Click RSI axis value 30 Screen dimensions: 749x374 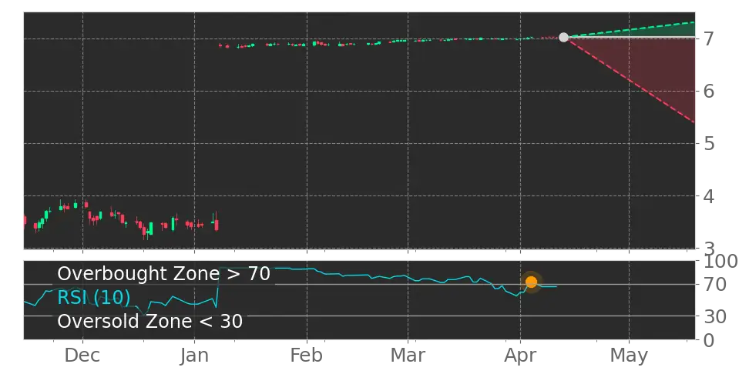coord(714,316)
